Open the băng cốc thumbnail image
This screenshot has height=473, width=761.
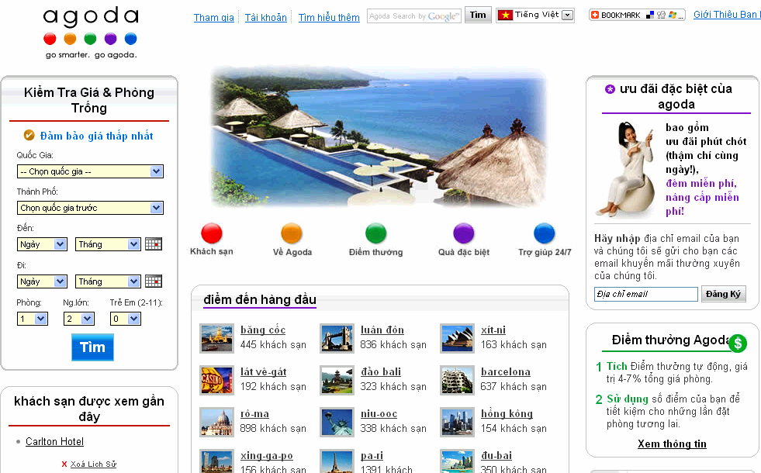pos(216,338)
